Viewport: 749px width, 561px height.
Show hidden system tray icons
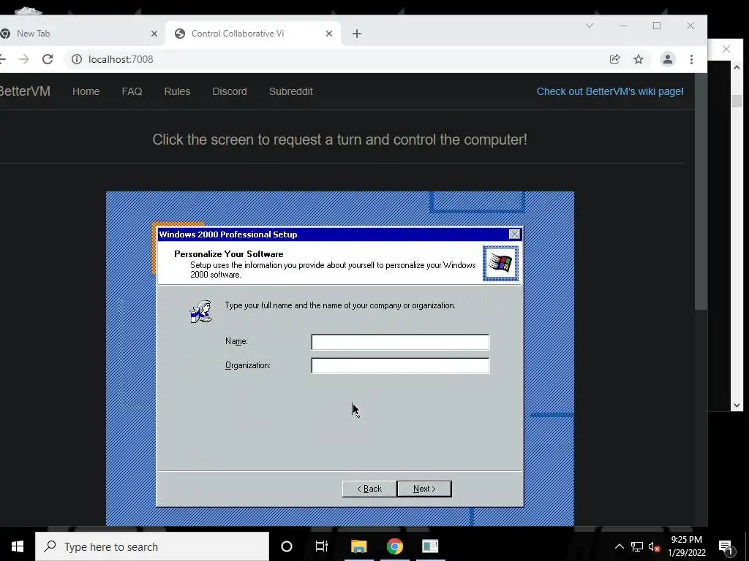pyautogui.click(x=619, y=546)
